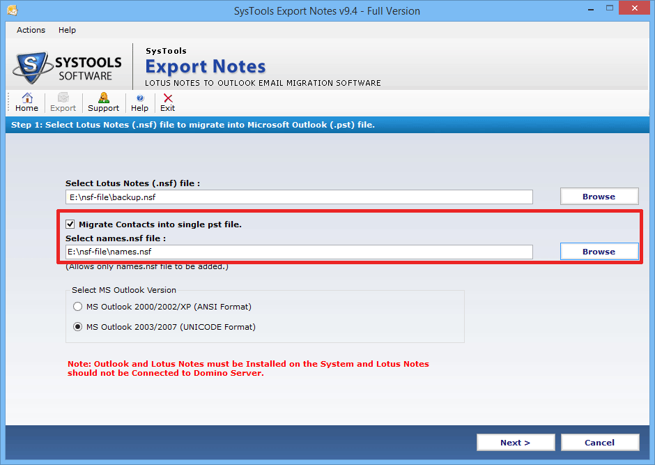Click the Step 1 header text
The image size is (655, 465).
point(193,125)
